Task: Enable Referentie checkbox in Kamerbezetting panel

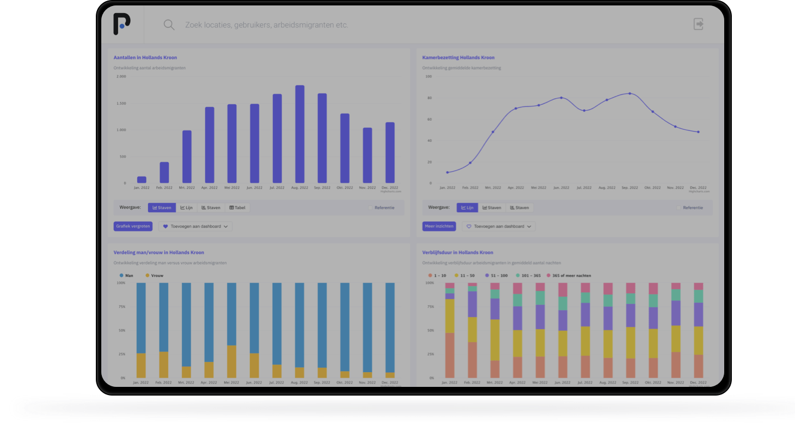Action: 679,208
